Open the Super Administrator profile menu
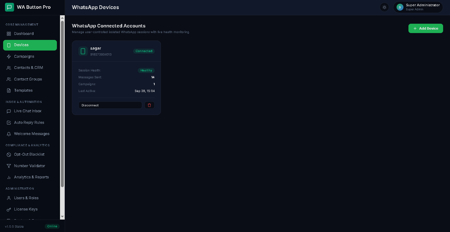450x232 pixels. tap(418, 7)
